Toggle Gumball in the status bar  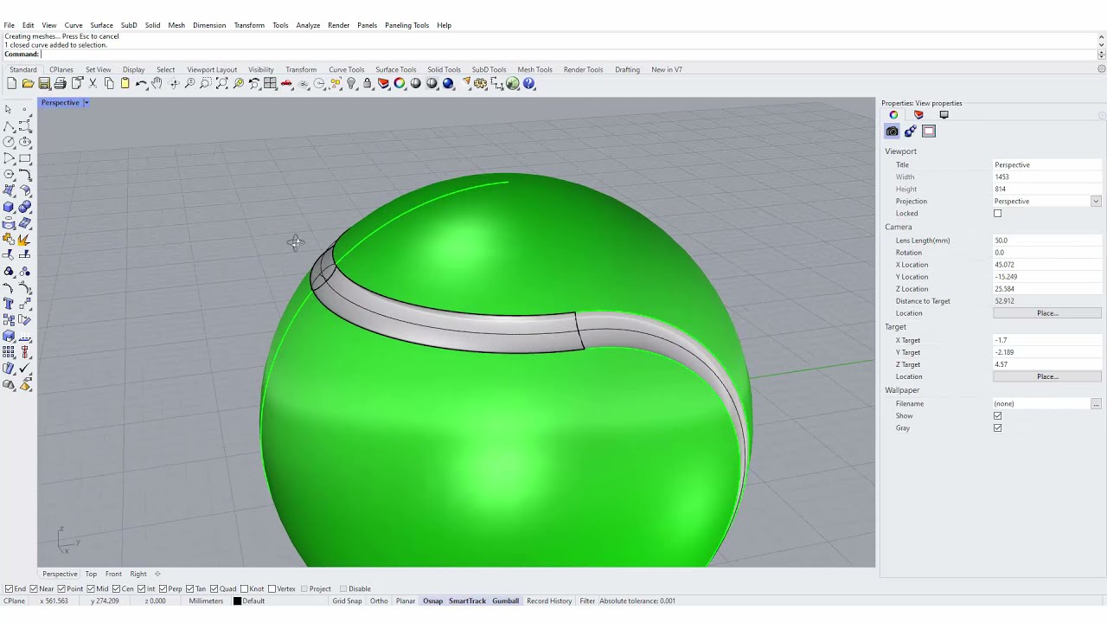505,601
